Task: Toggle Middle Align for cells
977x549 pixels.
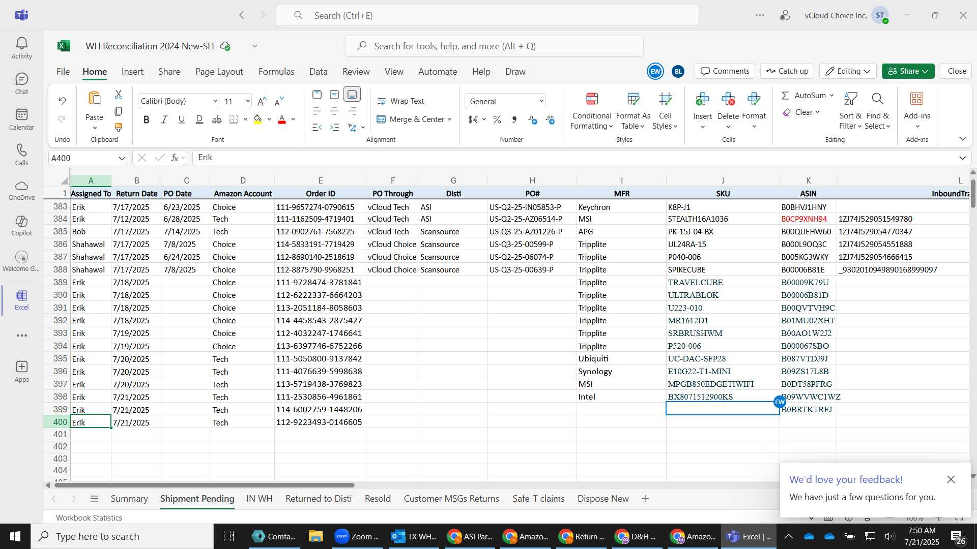Action: click(x=334, y=95)
